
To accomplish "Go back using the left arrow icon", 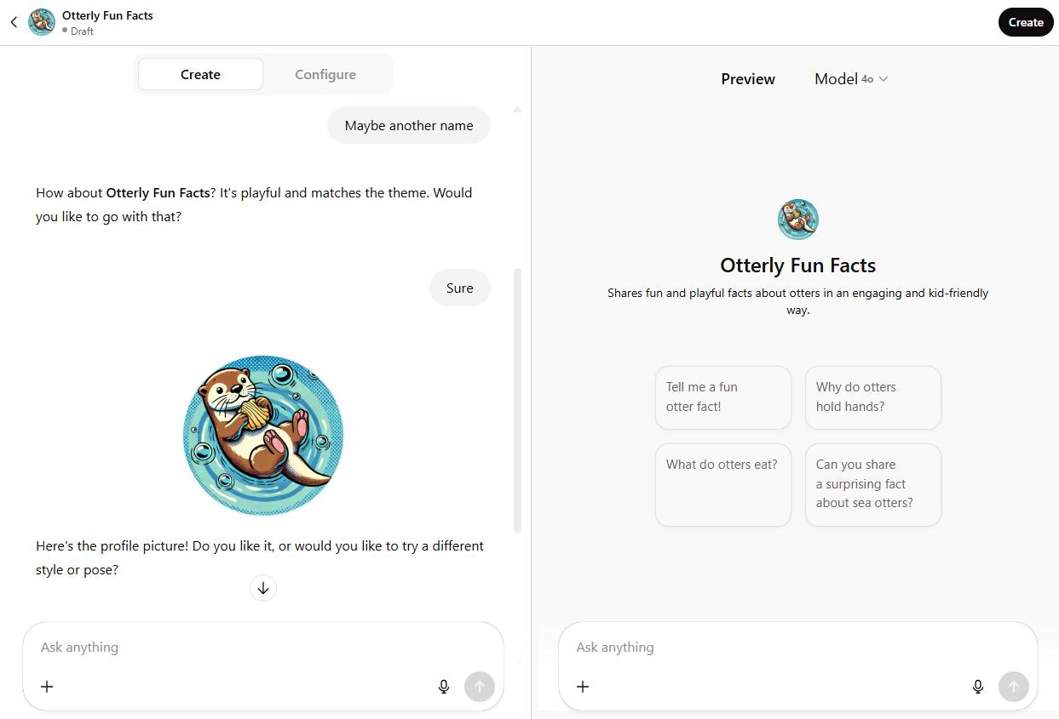I will point(14,23).
